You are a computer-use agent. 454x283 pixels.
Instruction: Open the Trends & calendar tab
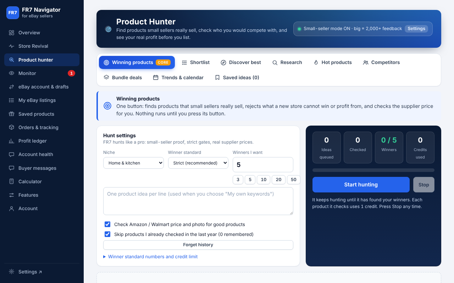tap(178, 77)
